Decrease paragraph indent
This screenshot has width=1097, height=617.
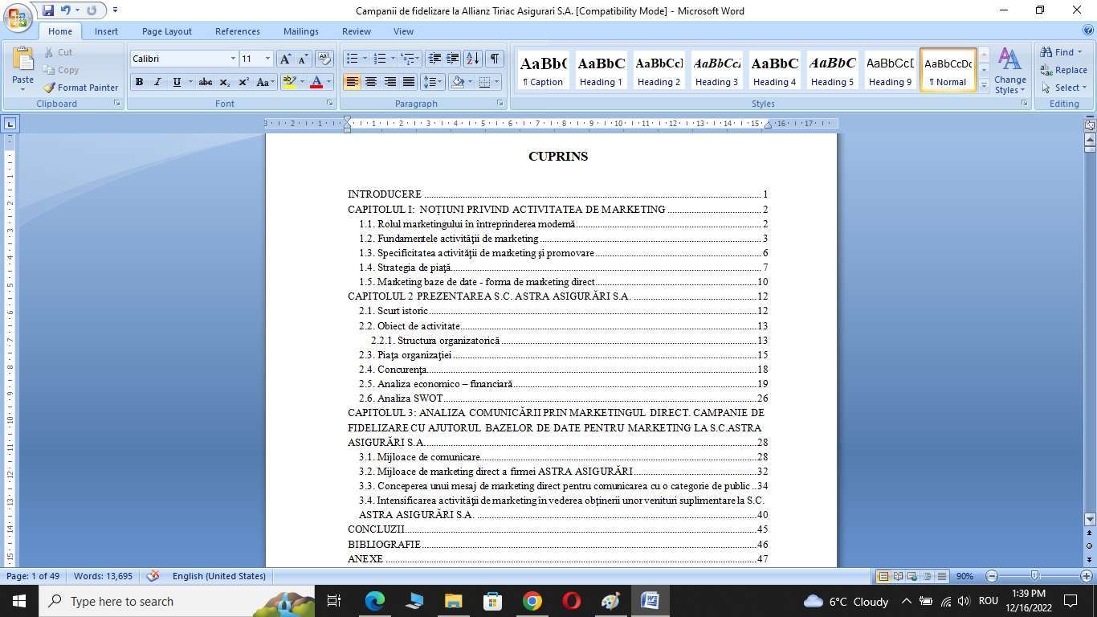tap(434, 59)
